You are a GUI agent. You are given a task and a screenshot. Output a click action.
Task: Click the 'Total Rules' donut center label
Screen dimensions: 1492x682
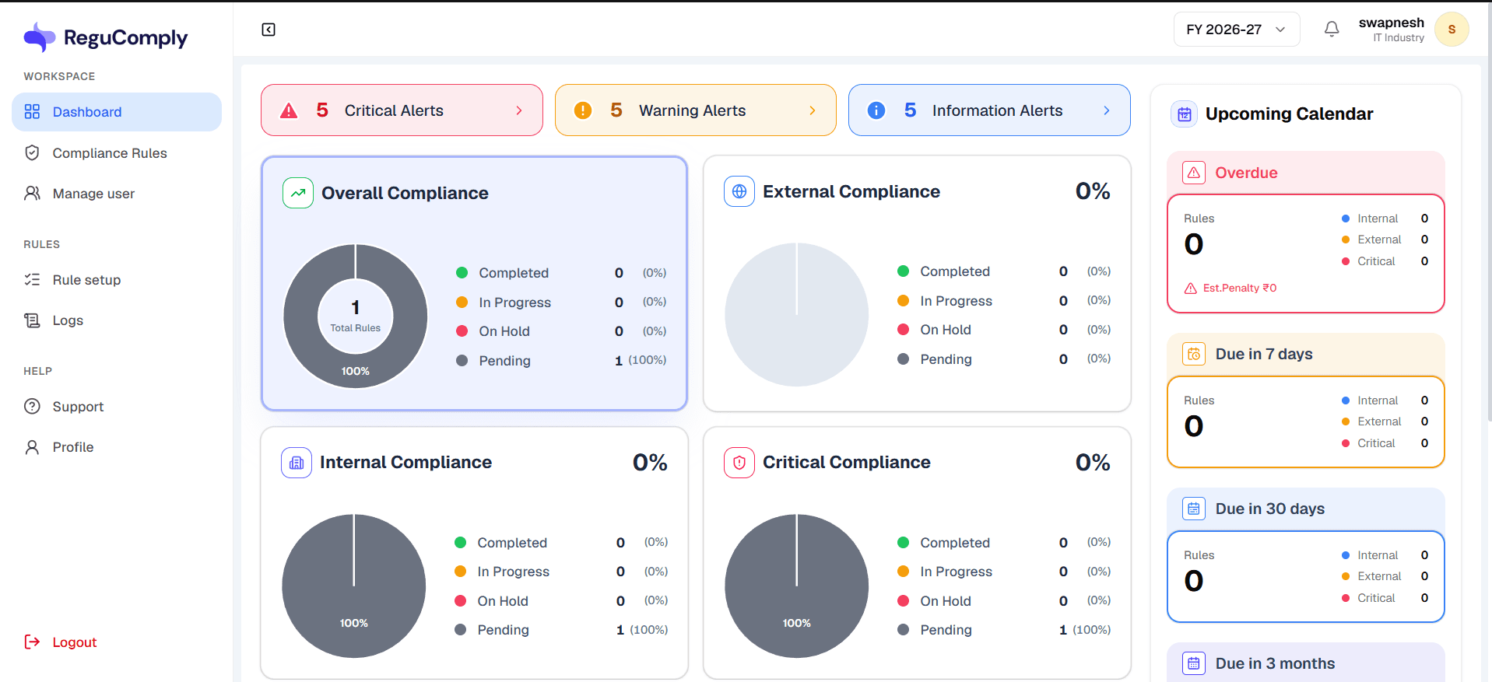[x=356, y=328]
